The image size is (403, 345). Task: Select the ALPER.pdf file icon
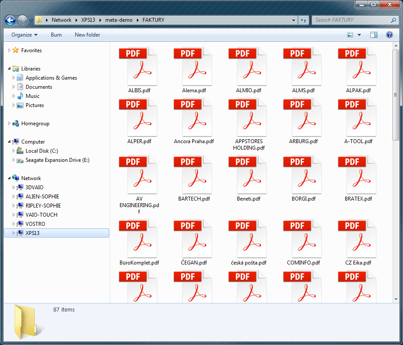(138, 117)
